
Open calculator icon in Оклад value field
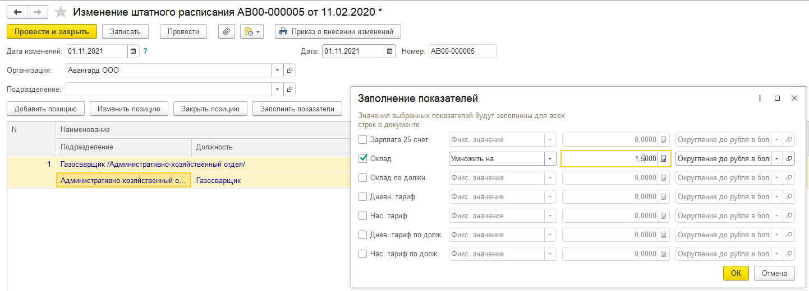pyautogui.click(x=664, y=159)
